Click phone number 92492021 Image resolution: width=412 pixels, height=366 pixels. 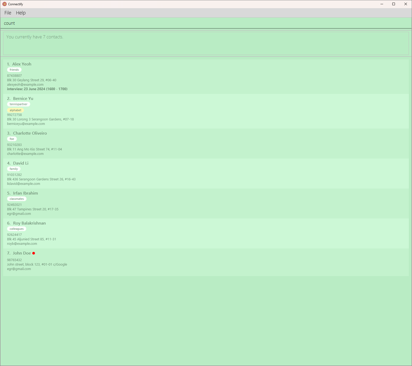tap(14, 205)
